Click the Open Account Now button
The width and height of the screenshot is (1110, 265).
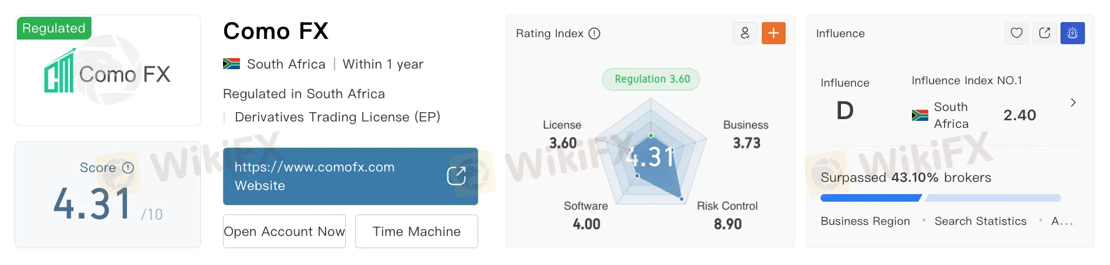point(284,231)
